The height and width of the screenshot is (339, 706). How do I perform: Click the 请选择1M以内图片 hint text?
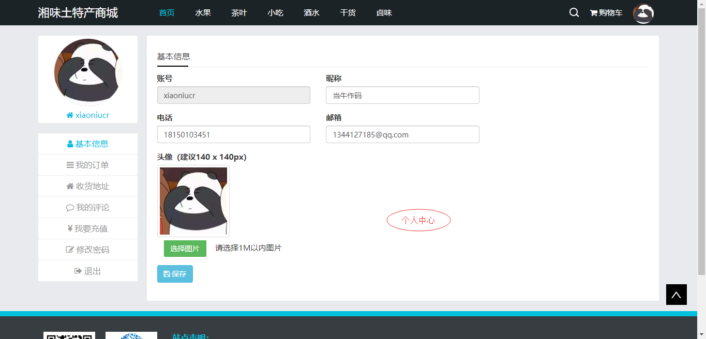[248, 248]
